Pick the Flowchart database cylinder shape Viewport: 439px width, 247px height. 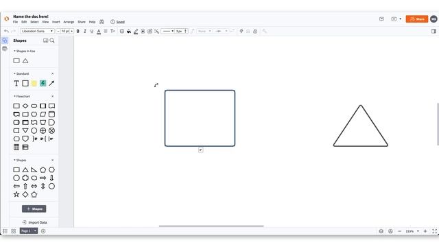(x=51, y=114)
